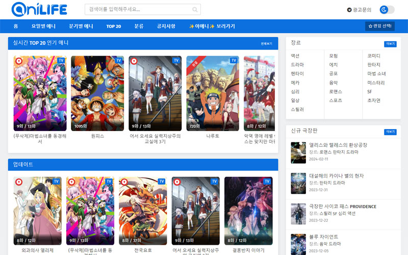The image size is (408, 255).
Task: Select the 판타지 genre
Action: click(x=374, y=65)
